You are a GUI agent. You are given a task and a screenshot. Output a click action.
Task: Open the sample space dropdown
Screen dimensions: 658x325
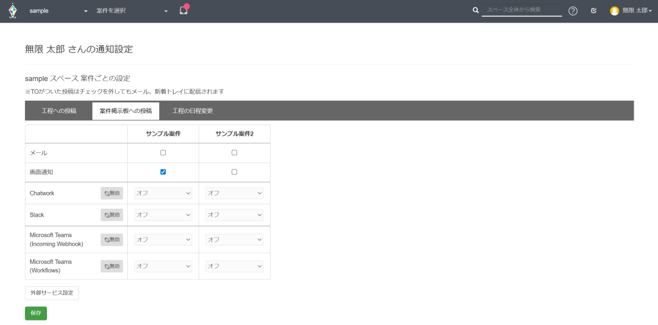(58, 11)
